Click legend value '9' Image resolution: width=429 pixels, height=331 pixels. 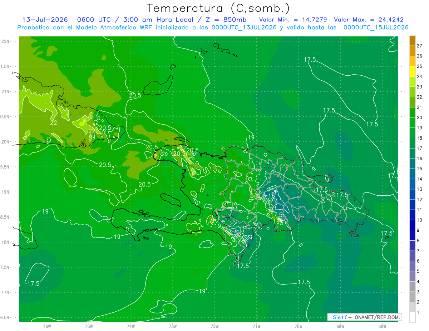coord(419,230)
